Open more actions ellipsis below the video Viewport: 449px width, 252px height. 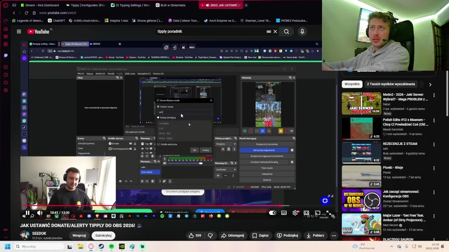pyautogui.click(x=334, y=236)
